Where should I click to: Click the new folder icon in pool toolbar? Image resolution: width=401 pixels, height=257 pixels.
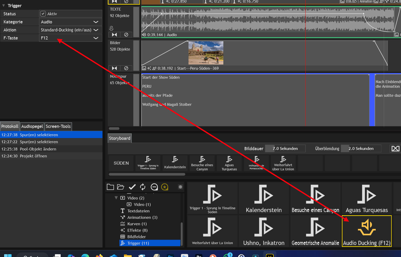coord(110,187)
